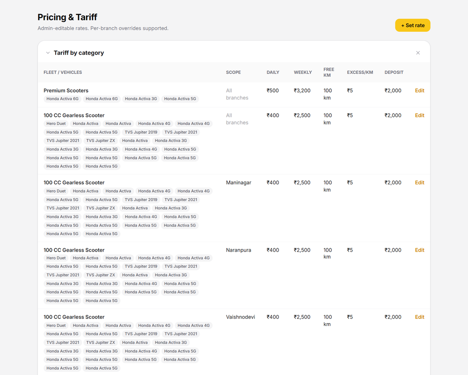Click Honda Activa 3G chip in Premium Scooters
The width and height of the screenshot is (468, 375).
(141, 99)
